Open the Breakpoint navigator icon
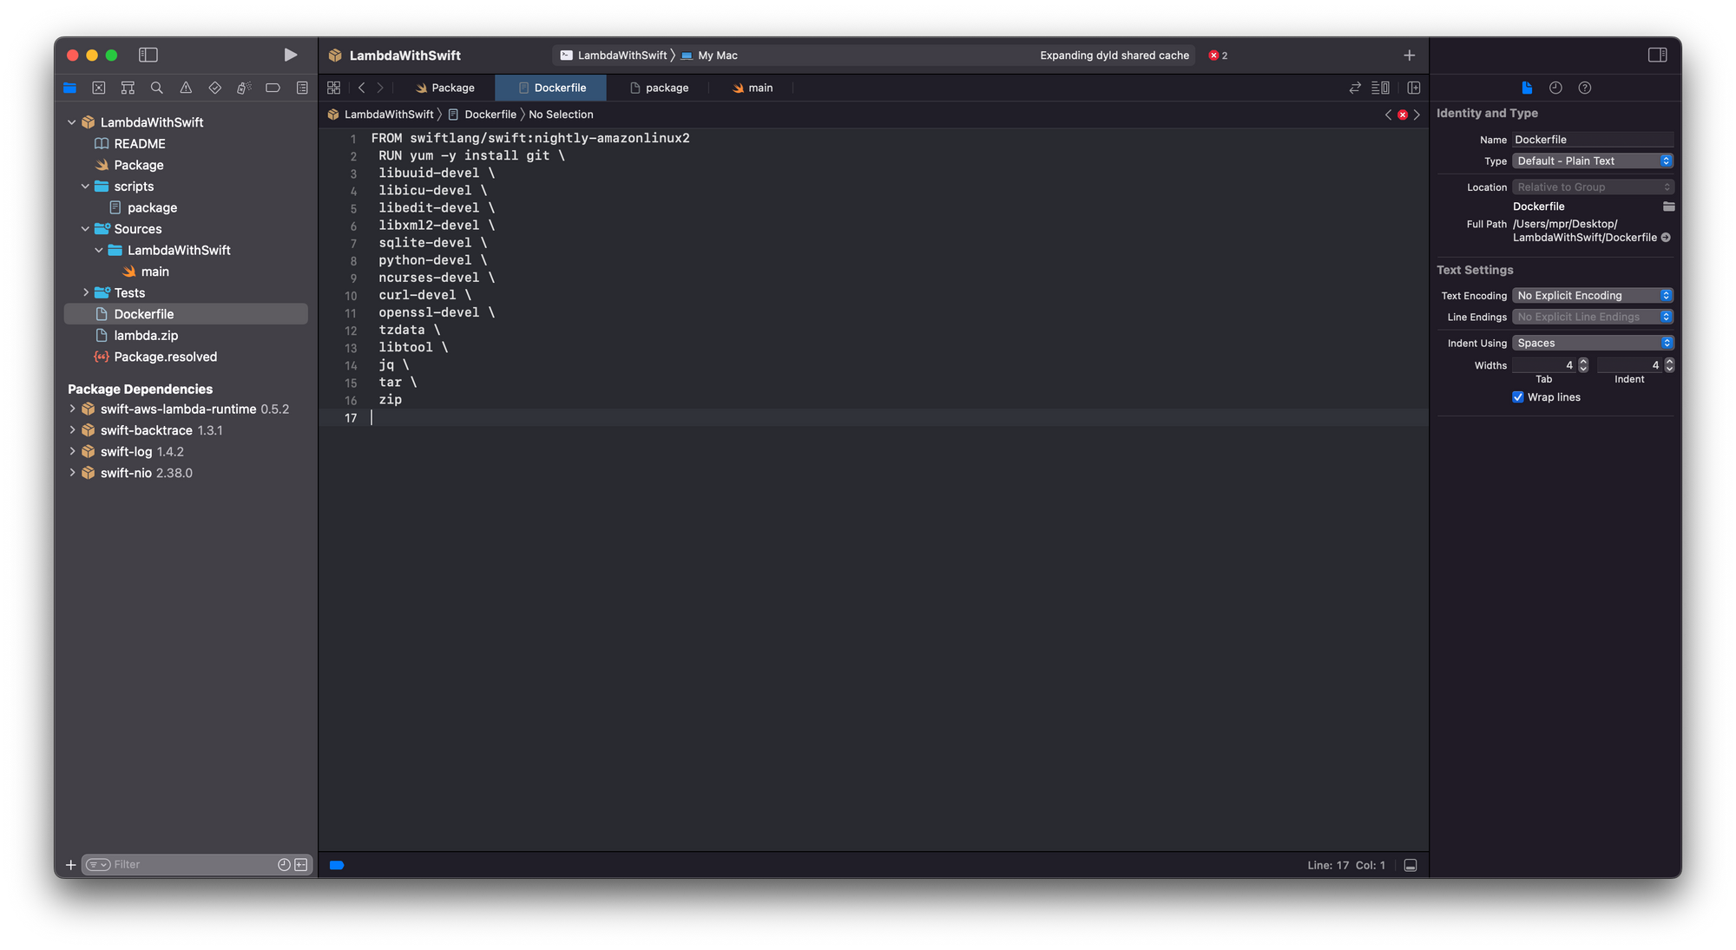 pyautogui.click(x=273, y=88)
